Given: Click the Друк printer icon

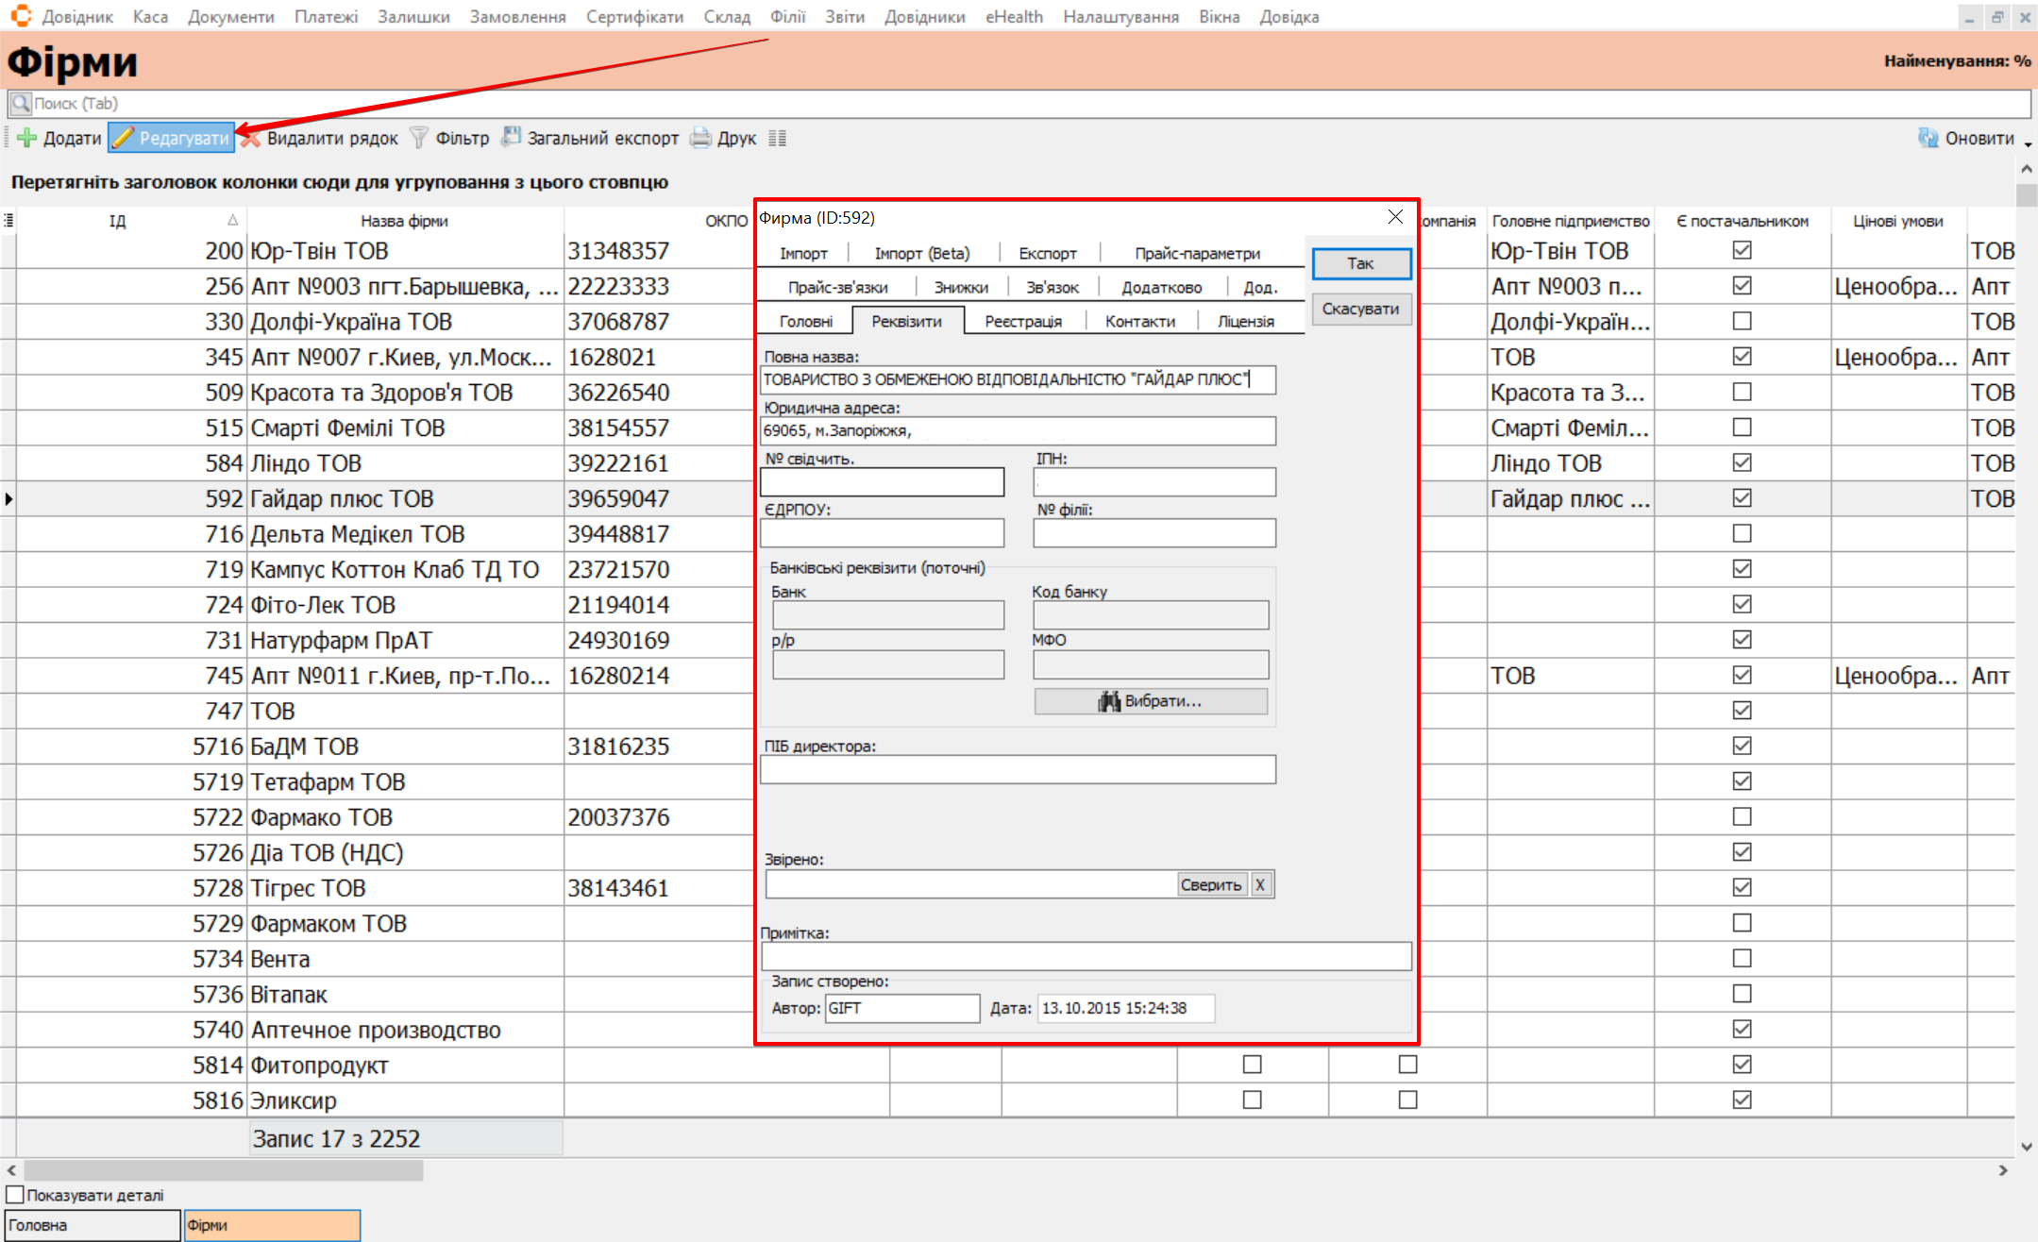Looking at the screenshot, I should 700,139.
